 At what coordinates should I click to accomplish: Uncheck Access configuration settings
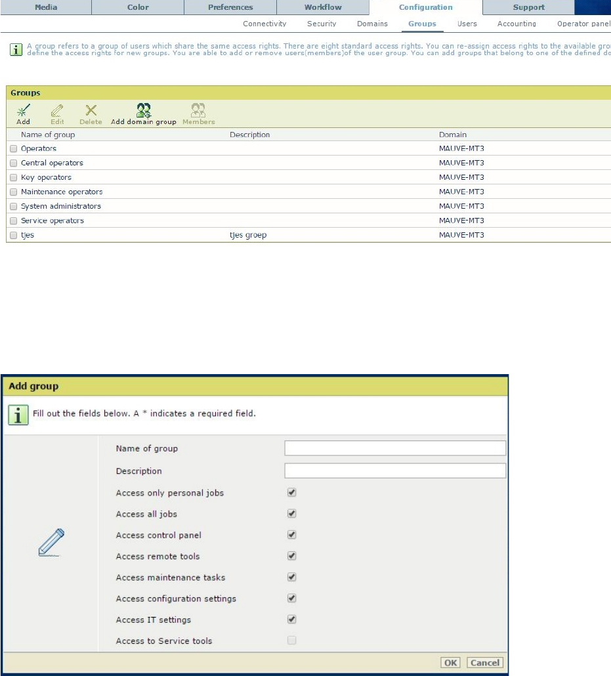[292, 598]
